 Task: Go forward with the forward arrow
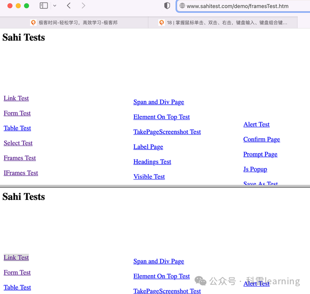83,5
